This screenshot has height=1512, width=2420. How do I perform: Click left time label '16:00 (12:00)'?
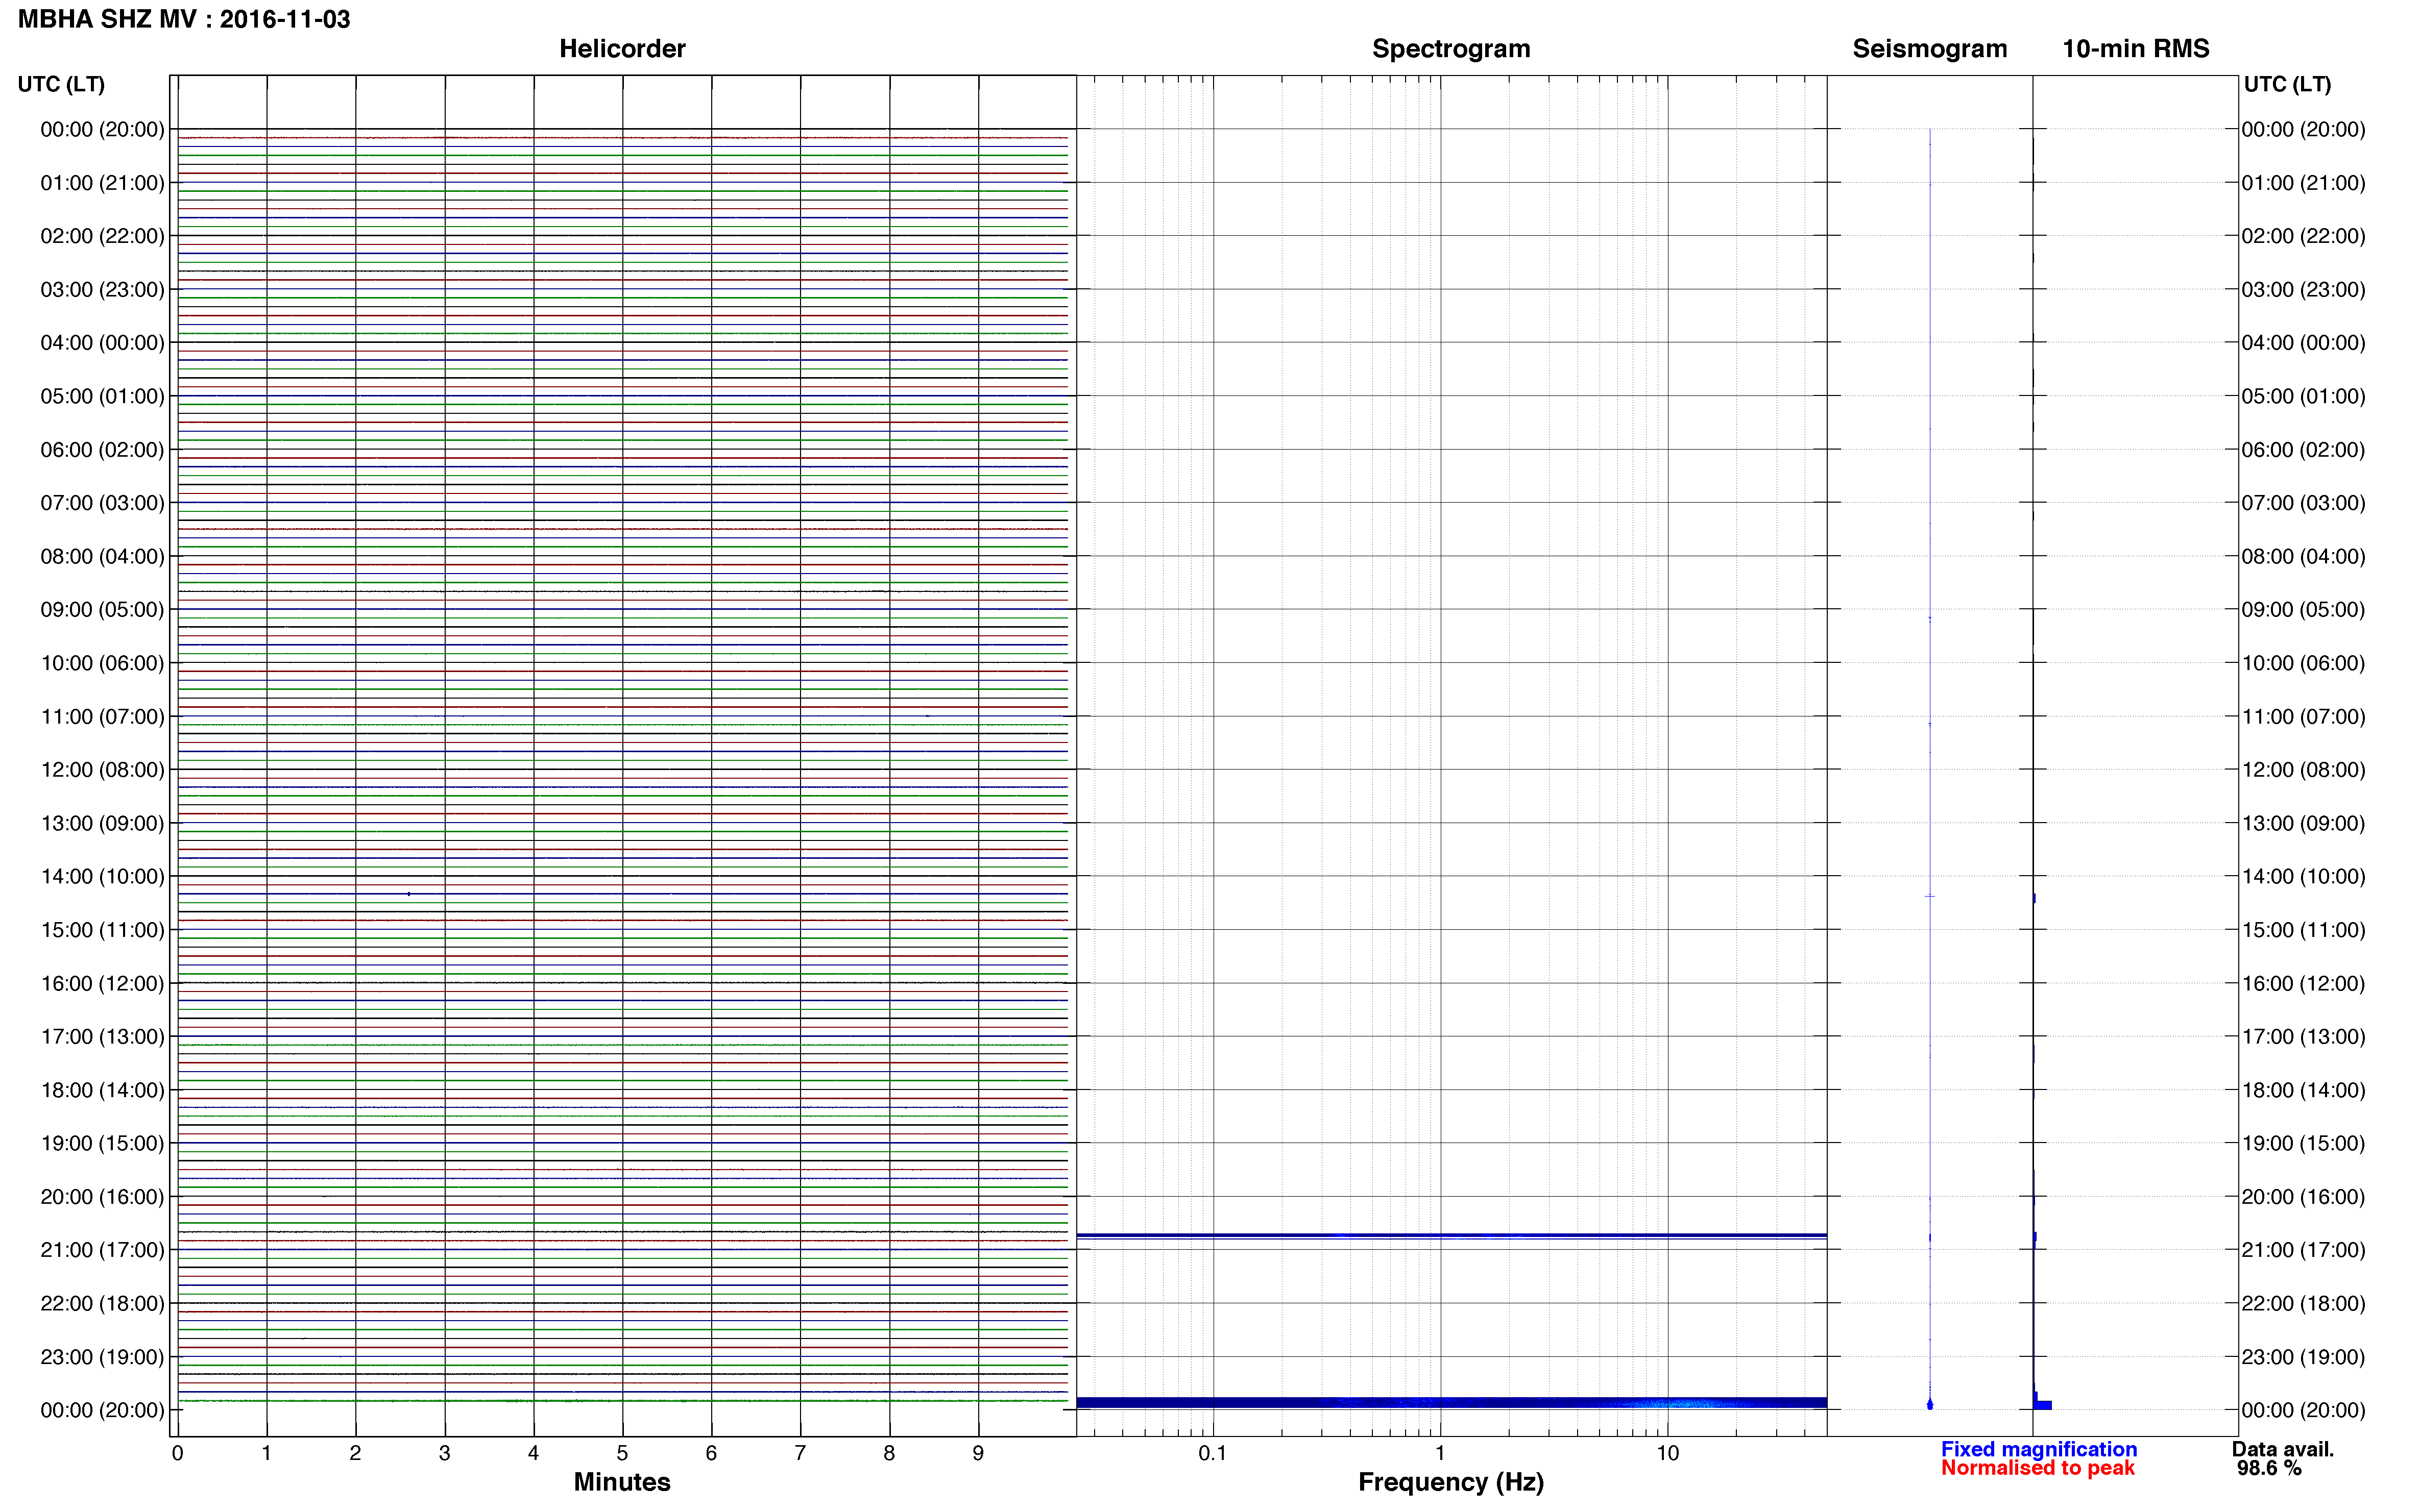pos(102,984)
